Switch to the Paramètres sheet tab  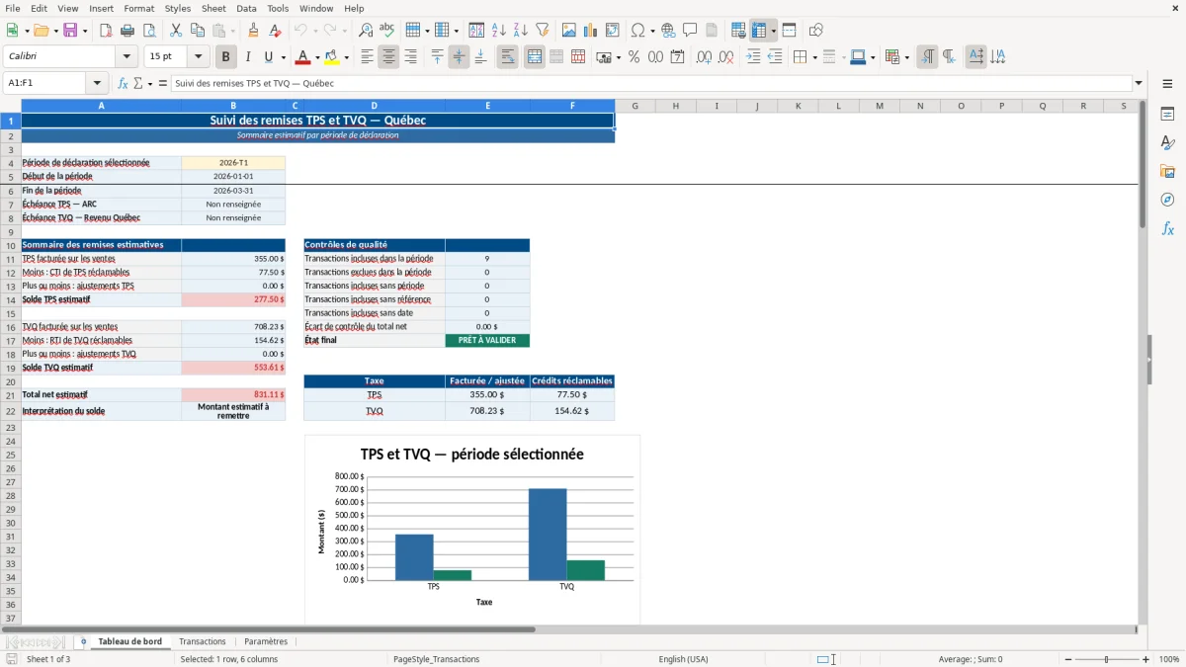(266, 641)
